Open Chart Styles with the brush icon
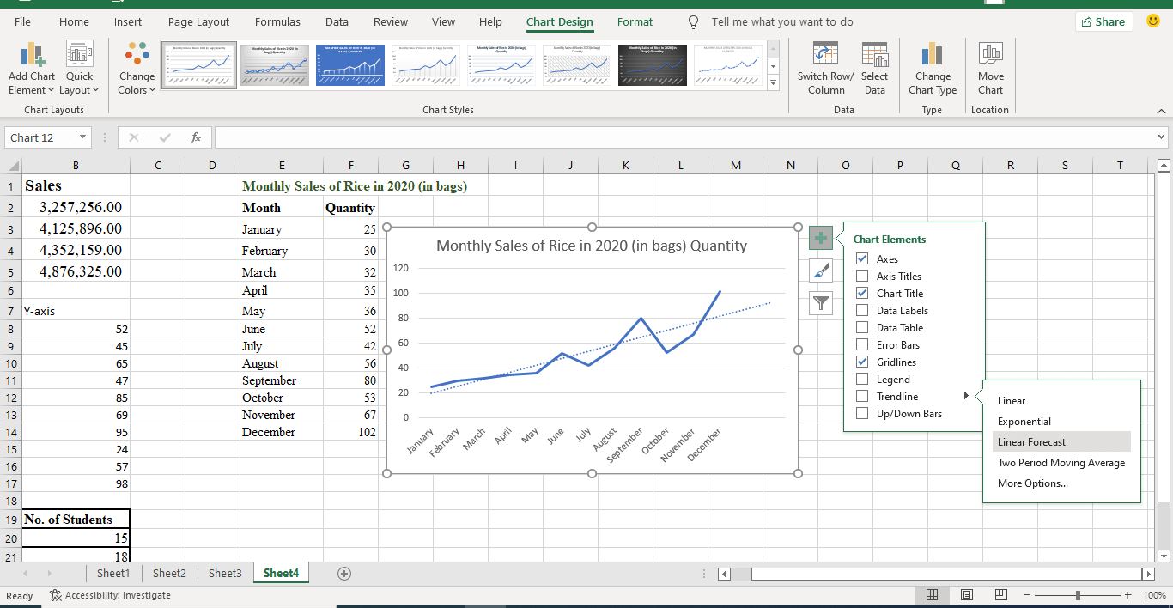Viewport: 1173px width, 608px height. click(x=820, y=271)
